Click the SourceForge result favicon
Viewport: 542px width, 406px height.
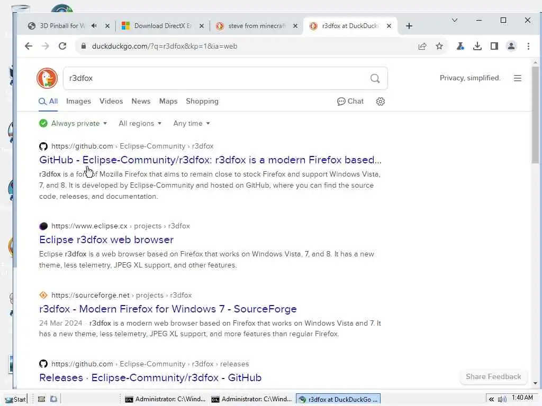pyautogui.click(x=43, y=295)
